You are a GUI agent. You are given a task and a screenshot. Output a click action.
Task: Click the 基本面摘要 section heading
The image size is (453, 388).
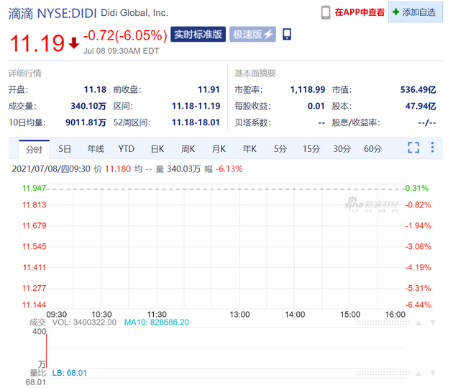coord(255,73)
